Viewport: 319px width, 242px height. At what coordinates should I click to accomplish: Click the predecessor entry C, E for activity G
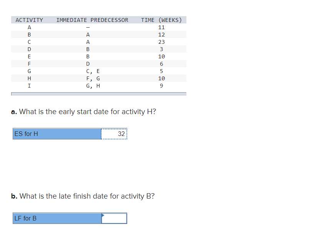[x=93, y=71]
